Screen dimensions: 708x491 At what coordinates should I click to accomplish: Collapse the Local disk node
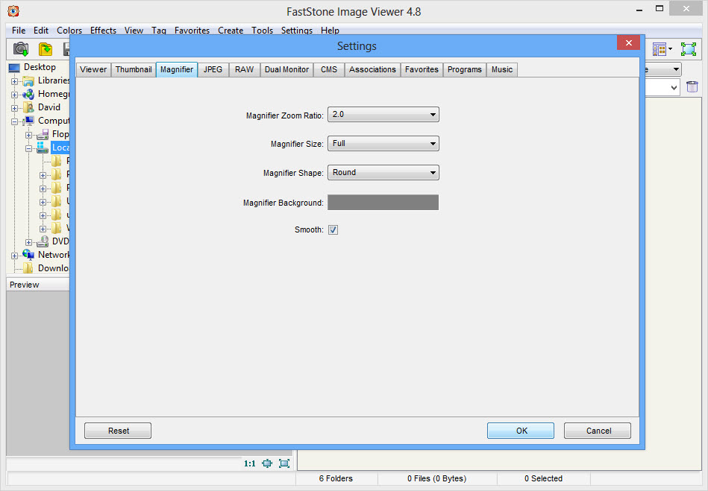click(x=28, y=148)
